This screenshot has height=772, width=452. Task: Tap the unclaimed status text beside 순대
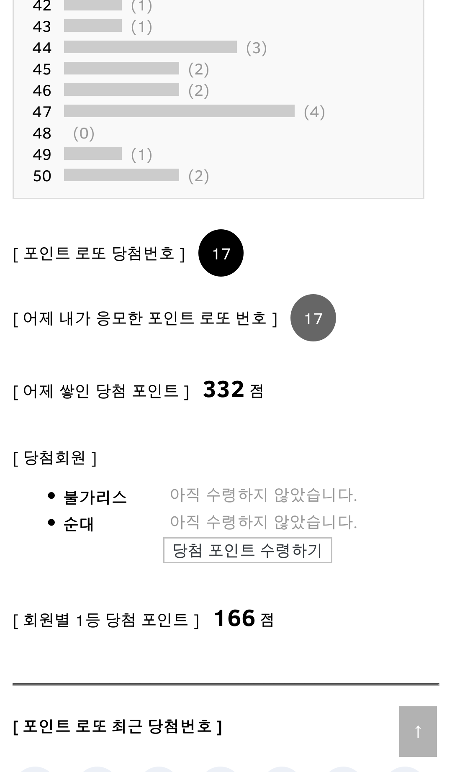(263, 522)
